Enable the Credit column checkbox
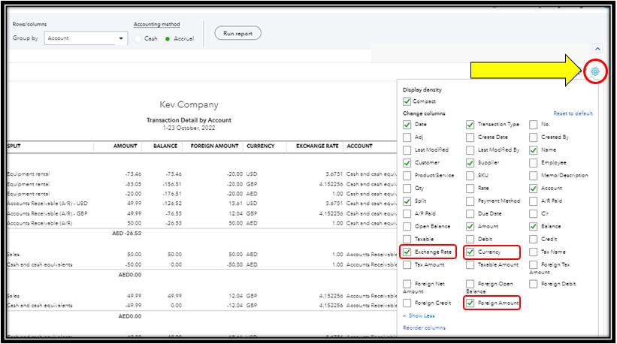Viewport: 617px width, 344px height. pyautogui.click(x=533, y=239)
